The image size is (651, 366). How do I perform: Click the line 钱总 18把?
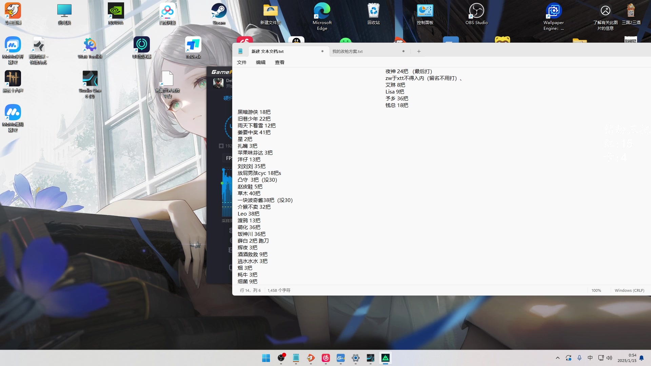point(397,105)
